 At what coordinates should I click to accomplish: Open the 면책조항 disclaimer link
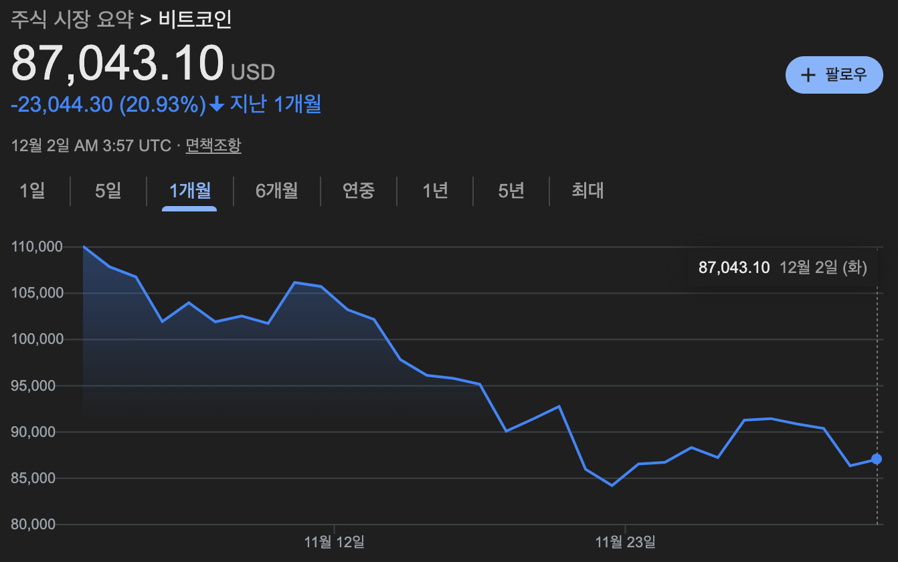tap(213, 145)
